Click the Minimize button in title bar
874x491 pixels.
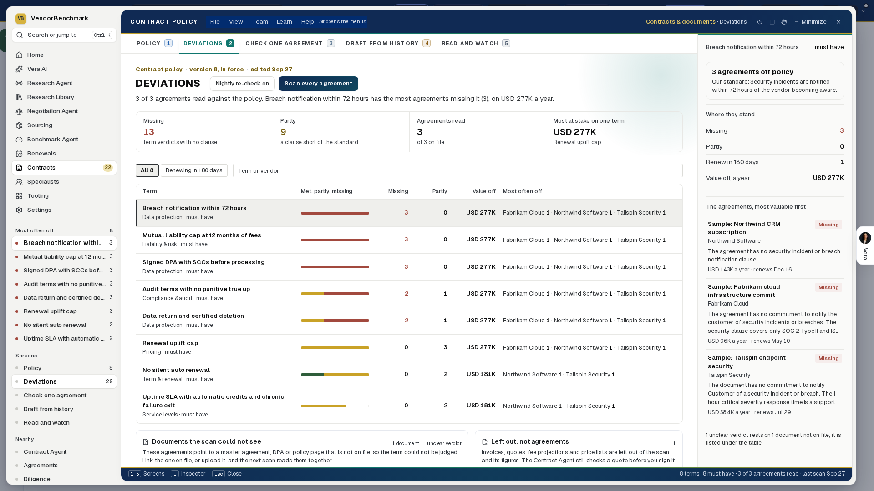click(x=810, y=22)
